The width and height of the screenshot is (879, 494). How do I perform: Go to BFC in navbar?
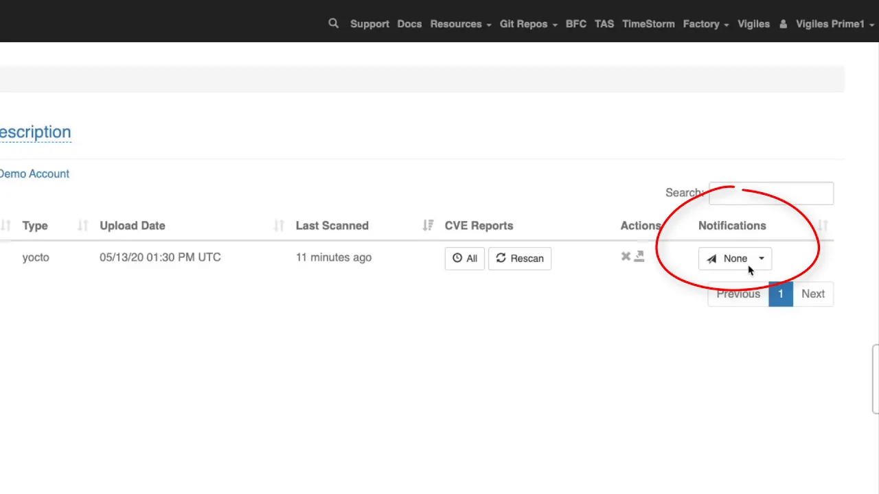(576, 24)
